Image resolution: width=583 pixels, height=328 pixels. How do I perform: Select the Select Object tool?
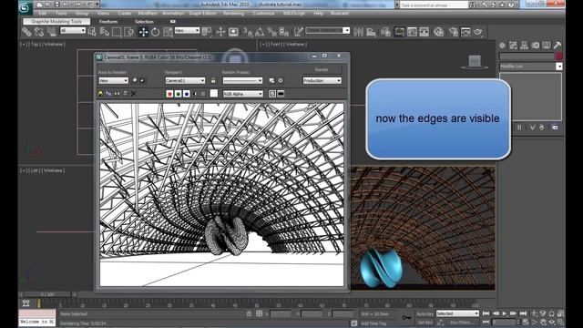coord(92,32)
